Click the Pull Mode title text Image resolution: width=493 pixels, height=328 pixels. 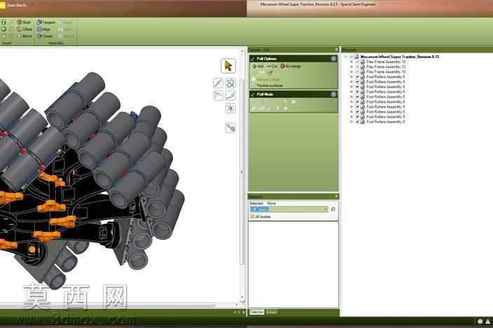tap(265, 94)
